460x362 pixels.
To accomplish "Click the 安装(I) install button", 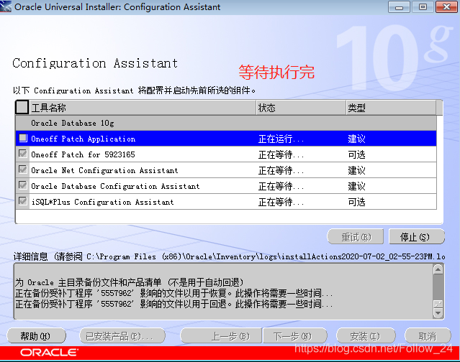I will tap(366, 335).
